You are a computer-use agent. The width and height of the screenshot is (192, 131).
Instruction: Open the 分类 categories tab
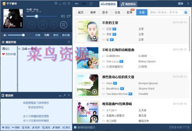tap(117, 12)
